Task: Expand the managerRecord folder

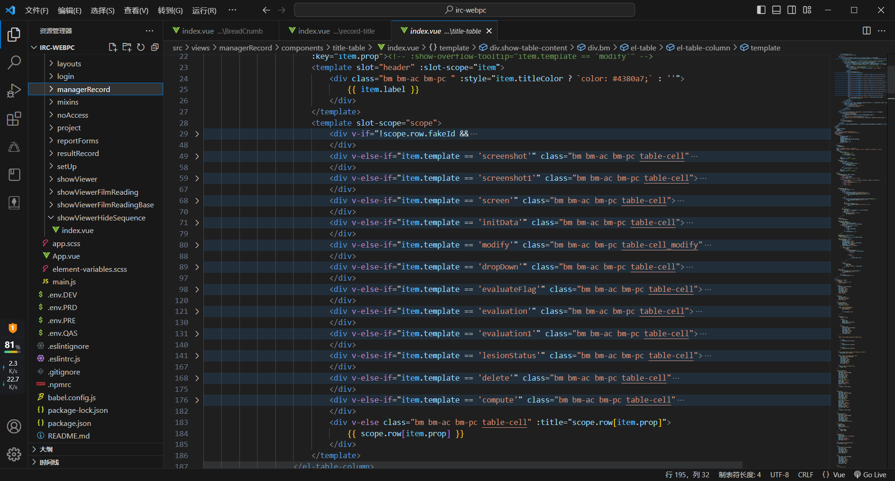Action: pos(95,89)
